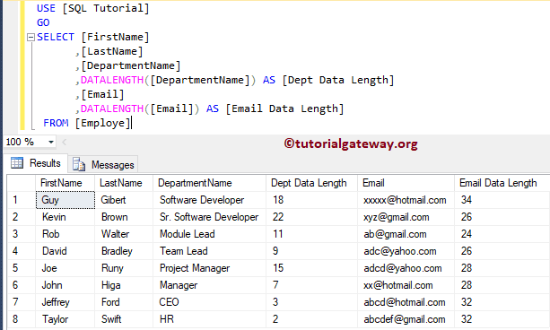550x330 pixels.
Task: Place cursor on the USE [SQL Tutorial] line
Action: 93,8
